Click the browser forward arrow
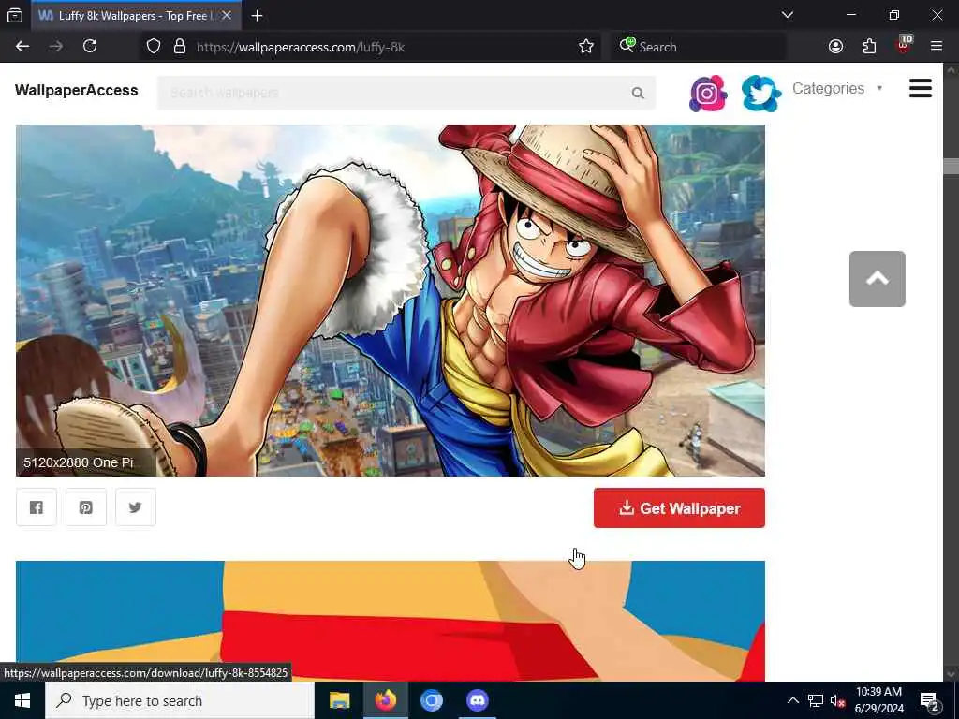The height and width of the screenshot is (719, 959). (55, 47)
